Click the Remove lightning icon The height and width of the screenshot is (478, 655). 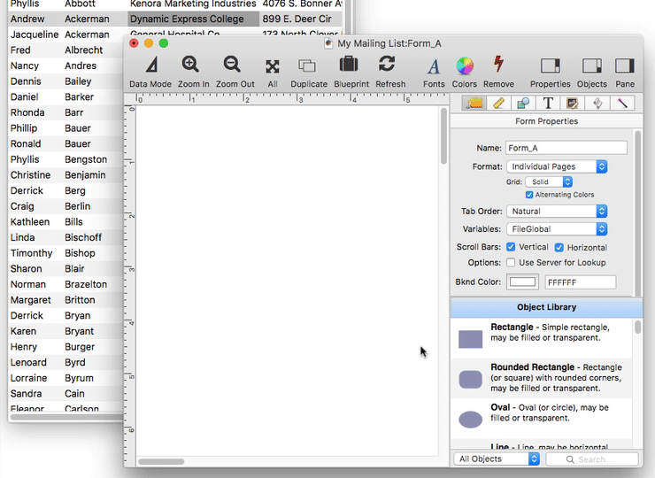(x=498, y=65)
